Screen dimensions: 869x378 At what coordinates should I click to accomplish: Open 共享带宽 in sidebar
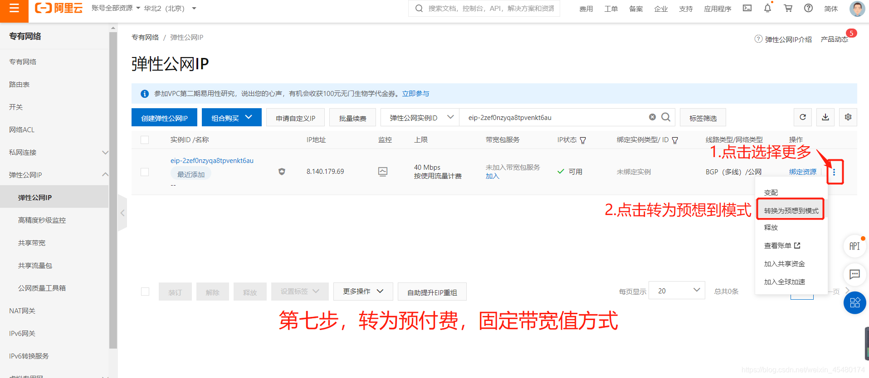point(32,243)
